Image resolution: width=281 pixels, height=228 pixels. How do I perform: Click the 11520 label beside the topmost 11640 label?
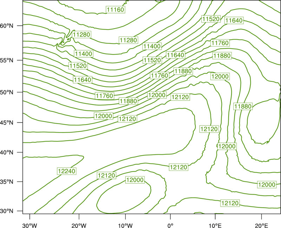coord(211,19)
